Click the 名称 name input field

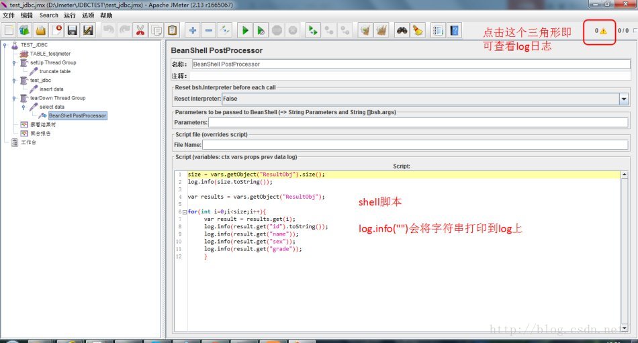(x=411, y=64)
